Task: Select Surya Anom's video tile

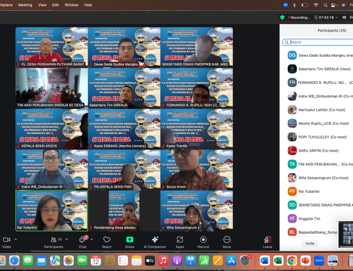Action: click(x=196, y=170)
